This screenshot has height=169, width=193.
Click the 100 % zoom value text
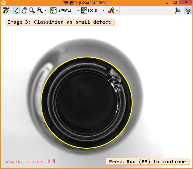92,10
